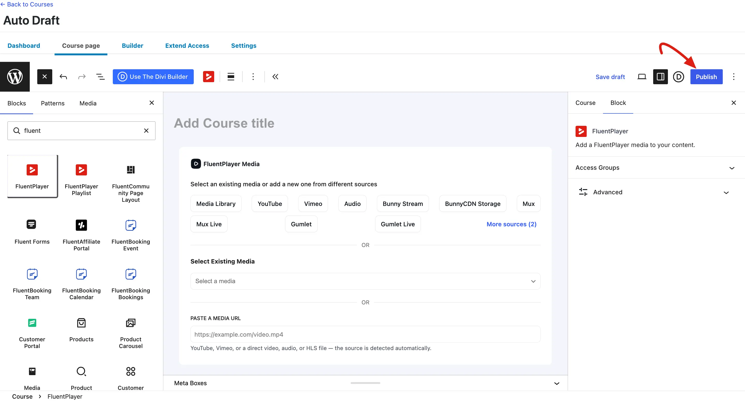
Task: Switch to the Media tab in inserter
Action: click(x=88, y=103)
